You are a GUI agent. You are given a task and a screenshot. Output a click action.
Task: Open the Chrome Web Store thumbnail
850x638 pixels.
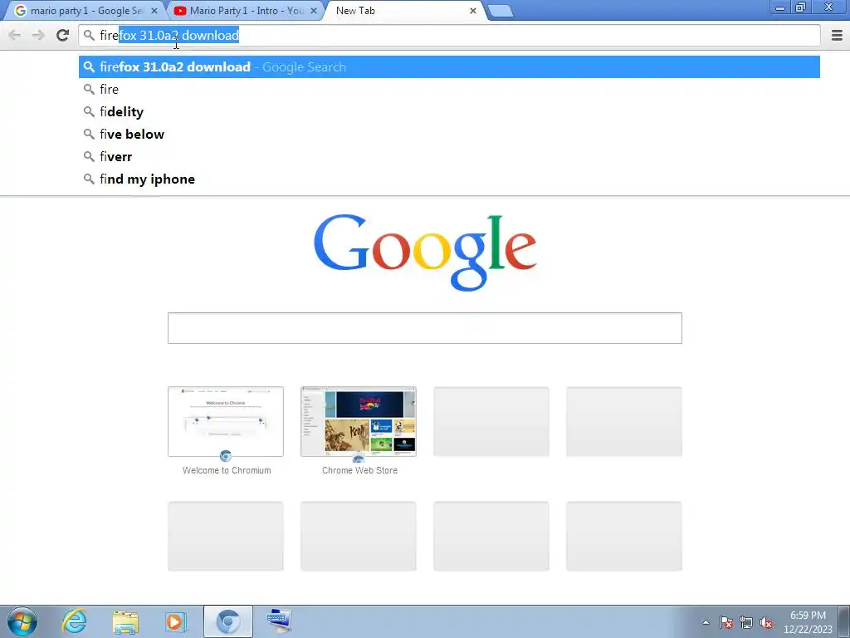tap(359, 421)
